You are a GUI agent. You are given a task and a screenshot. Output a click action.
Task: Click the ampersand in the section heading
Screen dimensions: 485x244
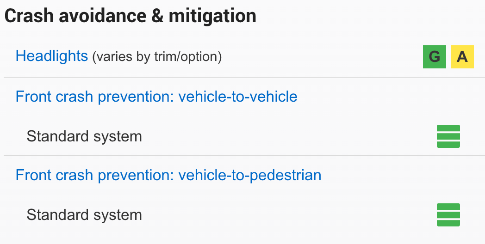[x=157, y=16]
